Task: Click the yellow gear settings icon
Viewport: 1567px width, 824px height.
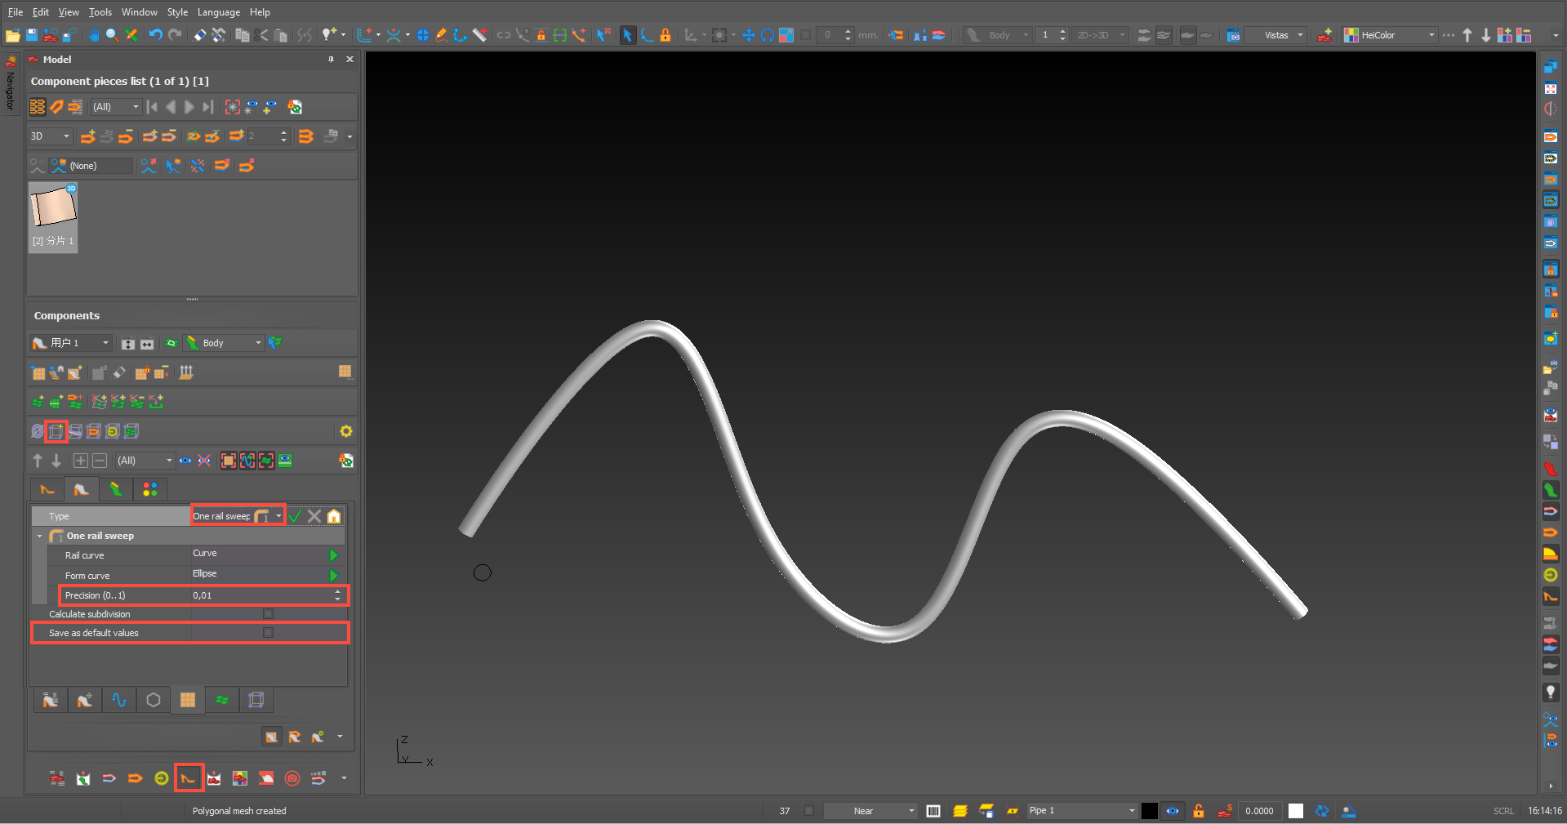Action: click(345, 431)
